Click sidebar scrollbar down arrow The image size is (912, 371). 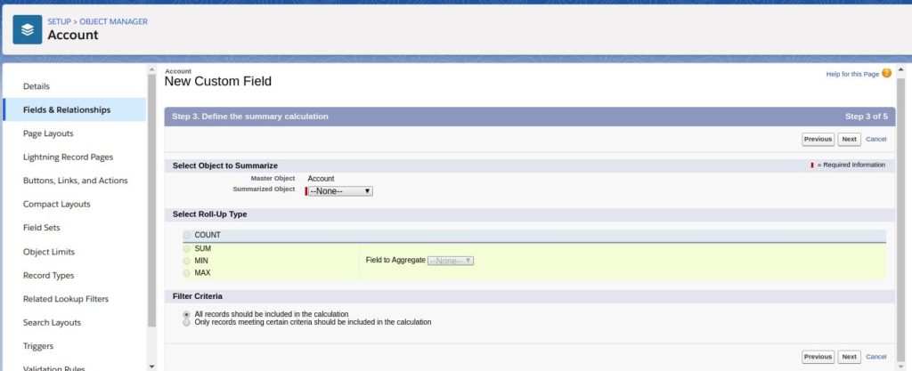pos(152,367)
